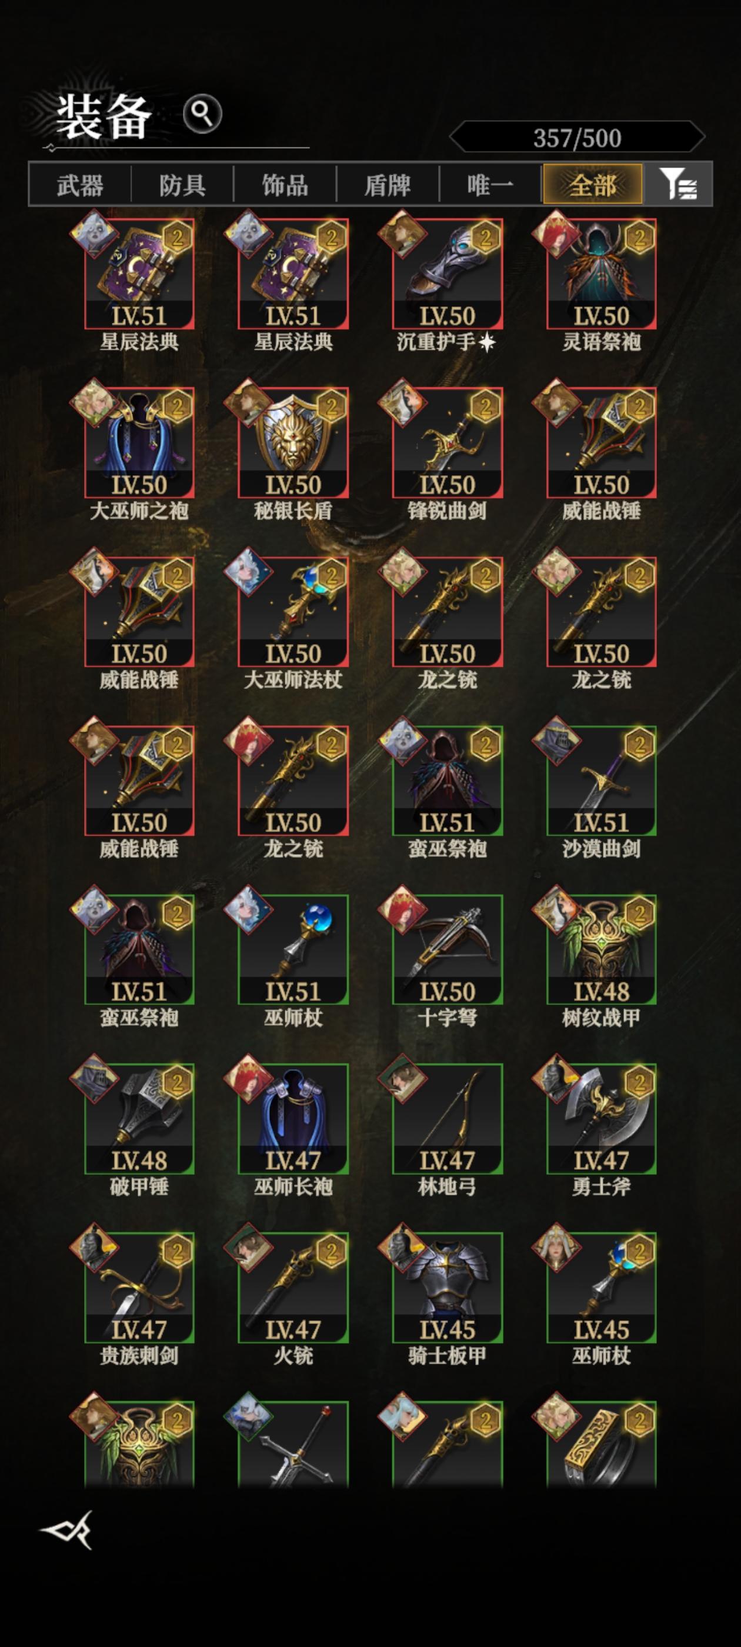Screen dimensions: 741x1647
Task: Switch to the 盾牌 tab
Action: point(388,185)
